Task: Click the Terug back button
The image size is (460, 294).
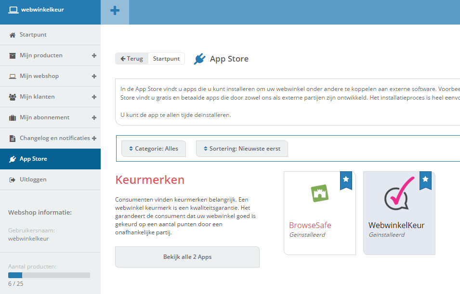Action: pyautogui.click(x=131, y=59)
